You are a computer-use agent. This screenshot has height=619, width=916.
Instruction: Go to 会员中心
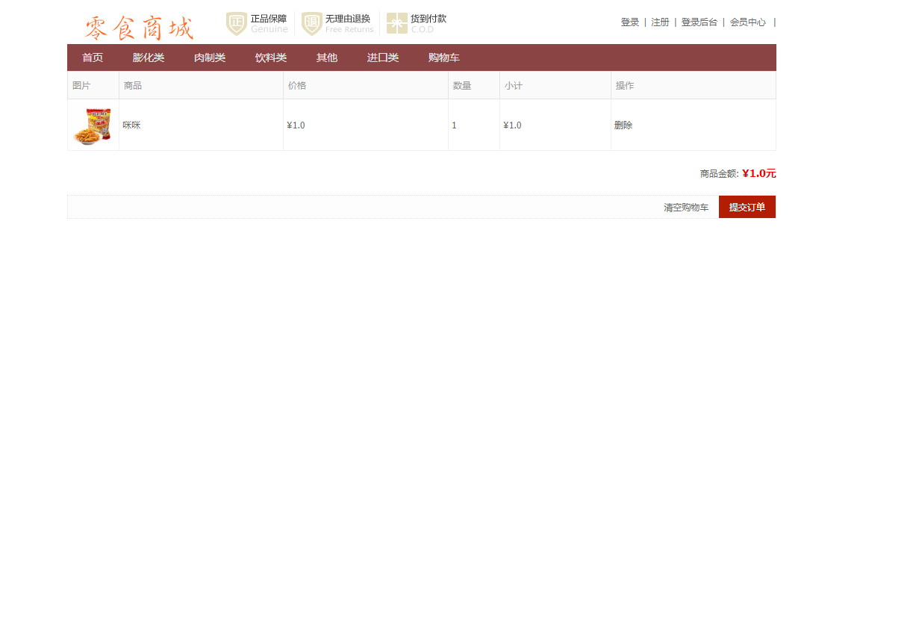748,22
